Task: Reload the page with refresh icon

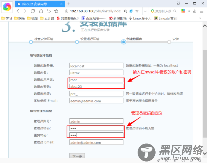Action: 33,11
